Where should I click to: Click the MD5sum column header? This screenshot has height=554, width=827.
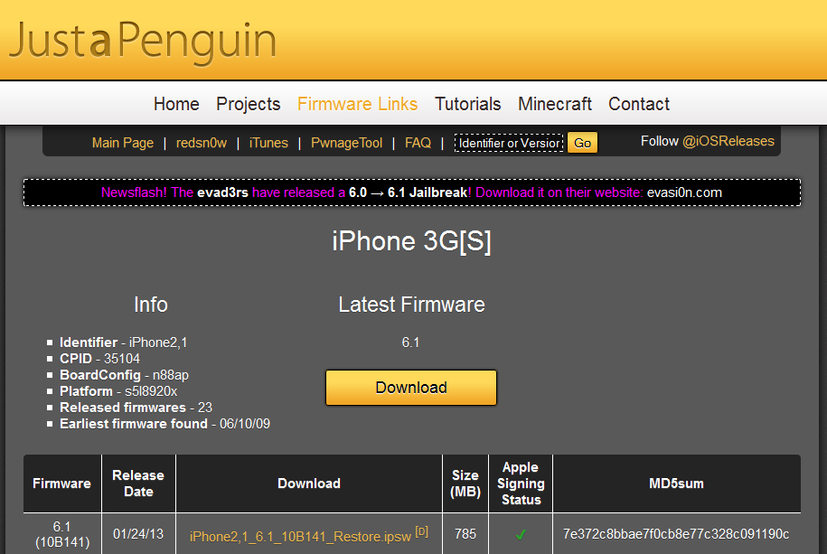[x=677, y=484]
